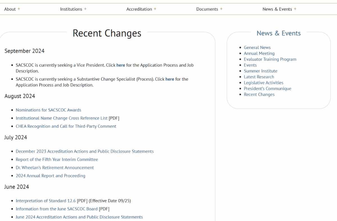Open Institutional Name Change Cross Reference List

(62, 118)
